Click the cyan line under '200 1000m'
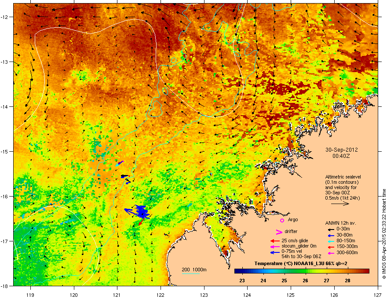This screenshot has height=299, width=387. [x=190, y=273]
